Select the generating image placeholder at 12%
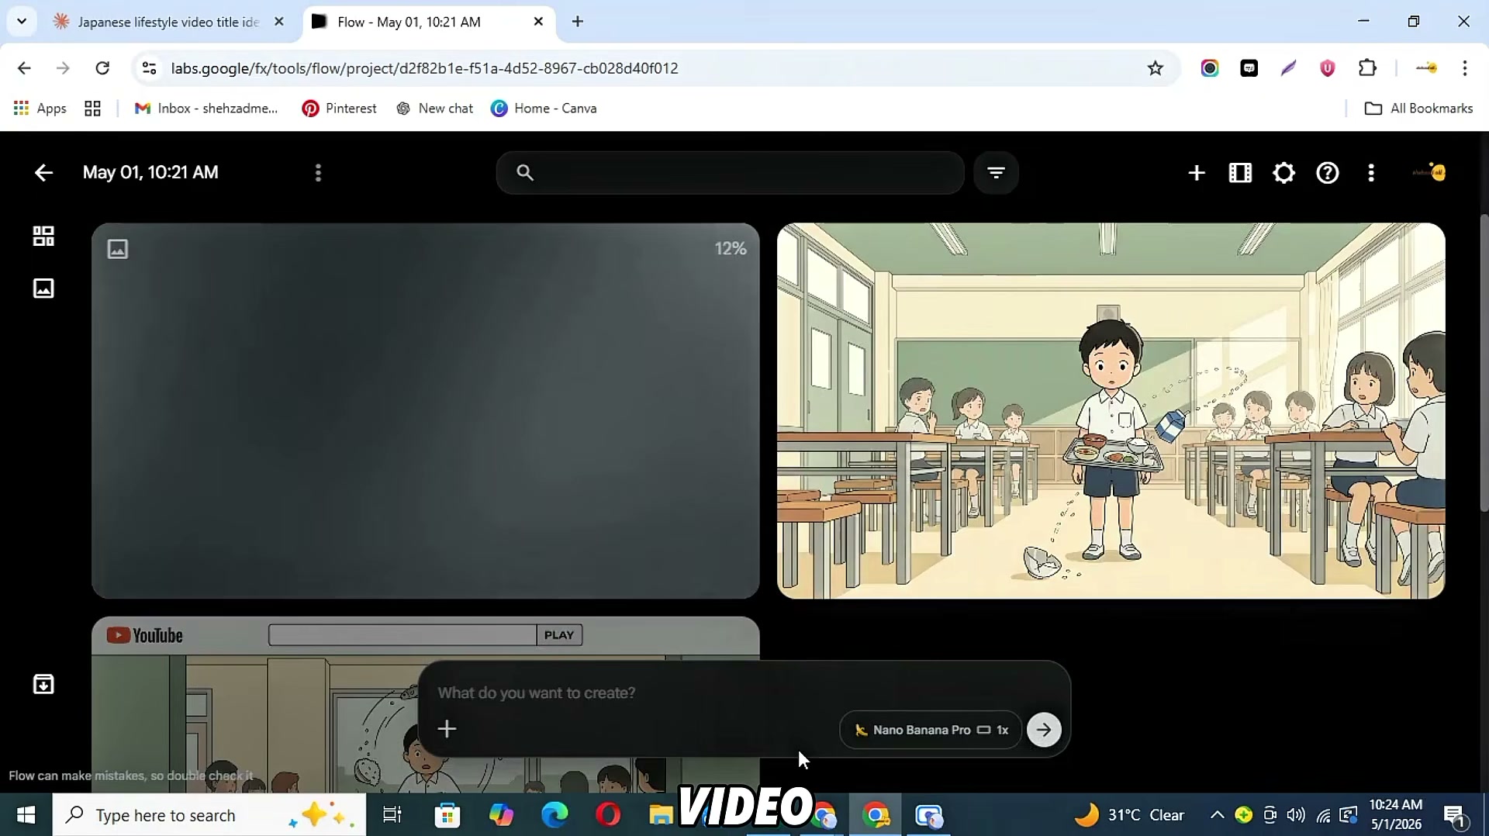Viewport: 1489px width, 836px height. tap(425, 411)
